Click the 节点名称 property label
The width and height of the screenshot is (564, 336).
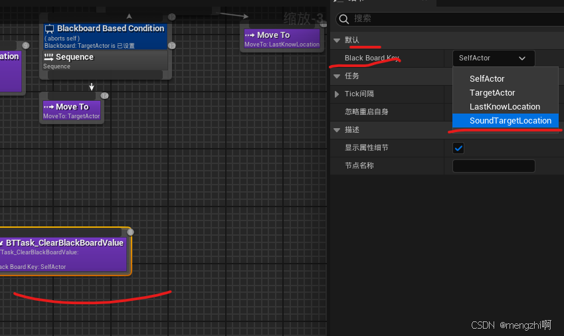pyautogui.click(x=359, y=165)
